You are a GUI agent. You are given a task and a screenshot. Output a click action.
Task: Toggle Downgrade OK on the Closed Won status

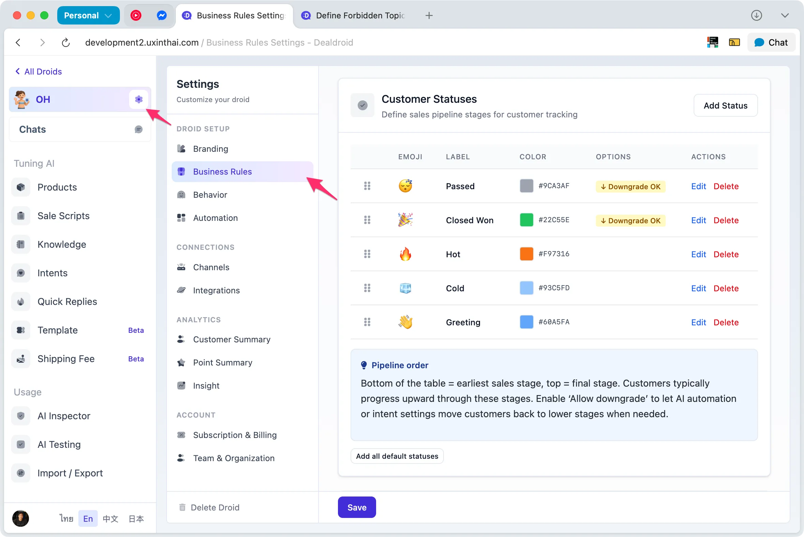click(630, 220)
